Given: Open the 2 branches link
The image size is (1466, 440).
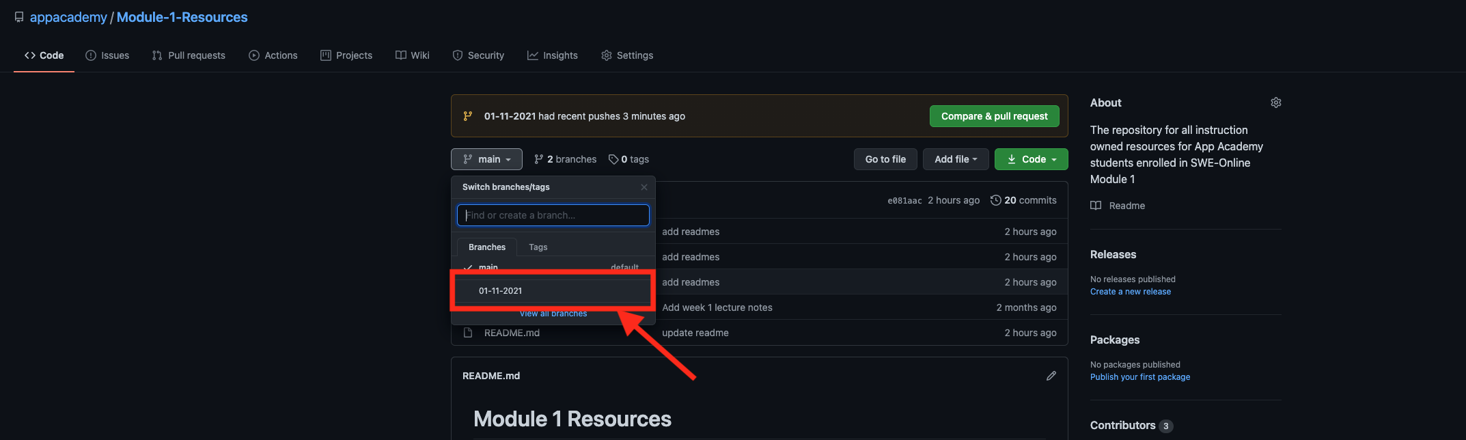Looking at the screenshot, I should (x=566, y=159).
